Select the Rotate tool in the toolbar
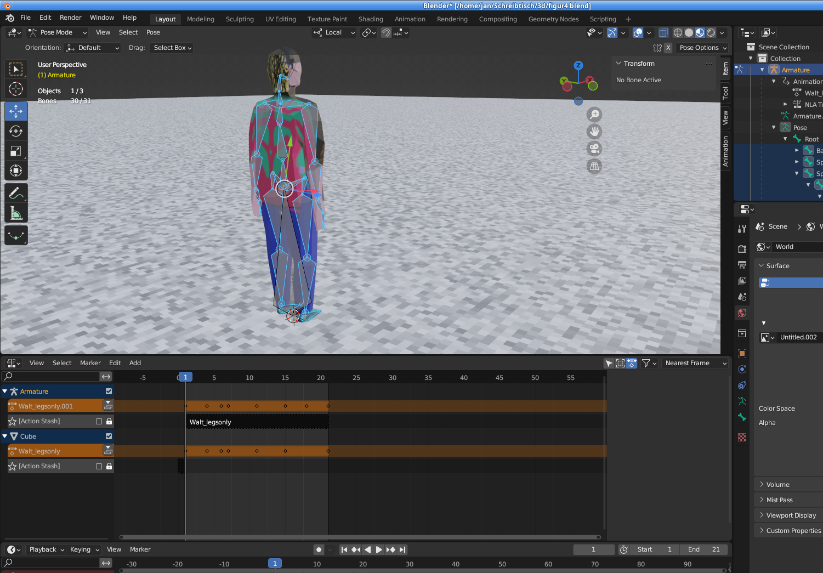The image size is (823, 573). tap(16, 131)
